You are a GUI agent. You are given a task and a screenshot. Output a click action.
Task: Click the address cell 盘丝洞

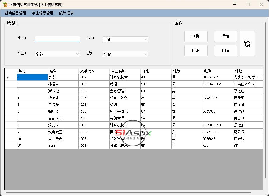click(248, 112)
